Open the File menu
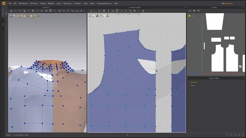Viewport: 246px width, 138px height. coord(10,3)
